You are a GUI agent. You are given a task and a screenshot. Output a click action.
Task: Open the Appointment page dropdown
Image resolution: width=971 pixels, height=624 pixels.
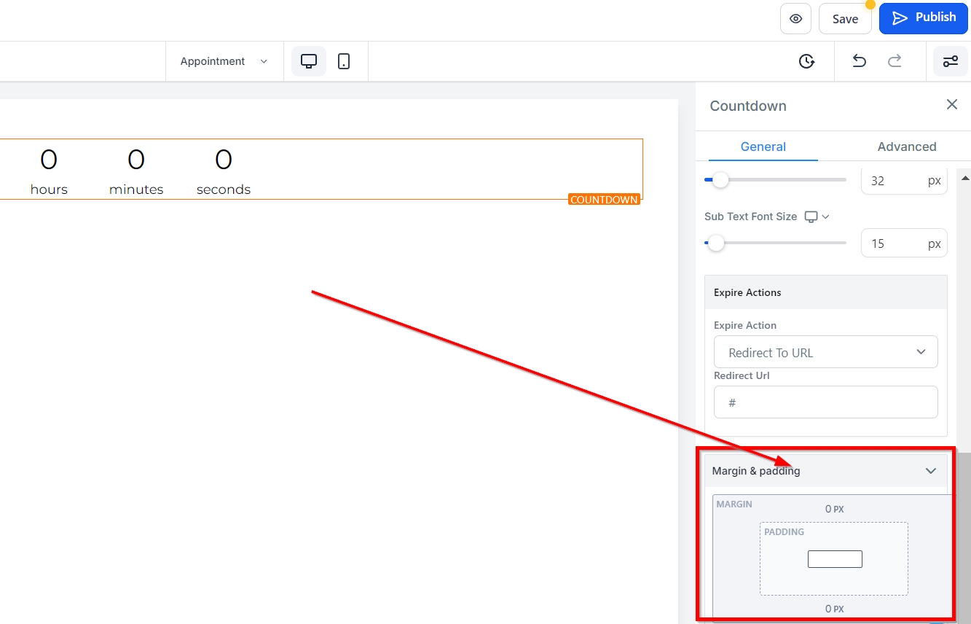[x=224, y=61]
